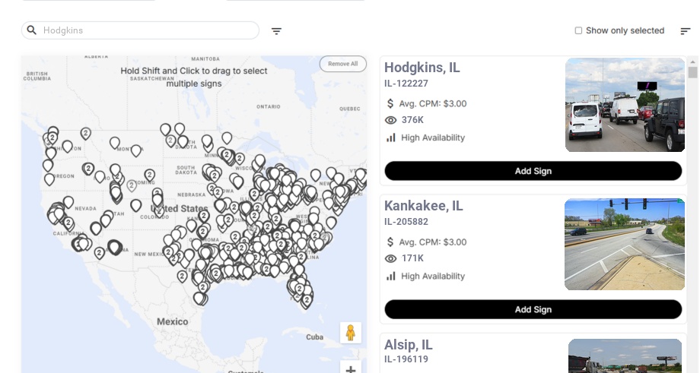Add the Hodgkins, IL sign

pos(533,171)
